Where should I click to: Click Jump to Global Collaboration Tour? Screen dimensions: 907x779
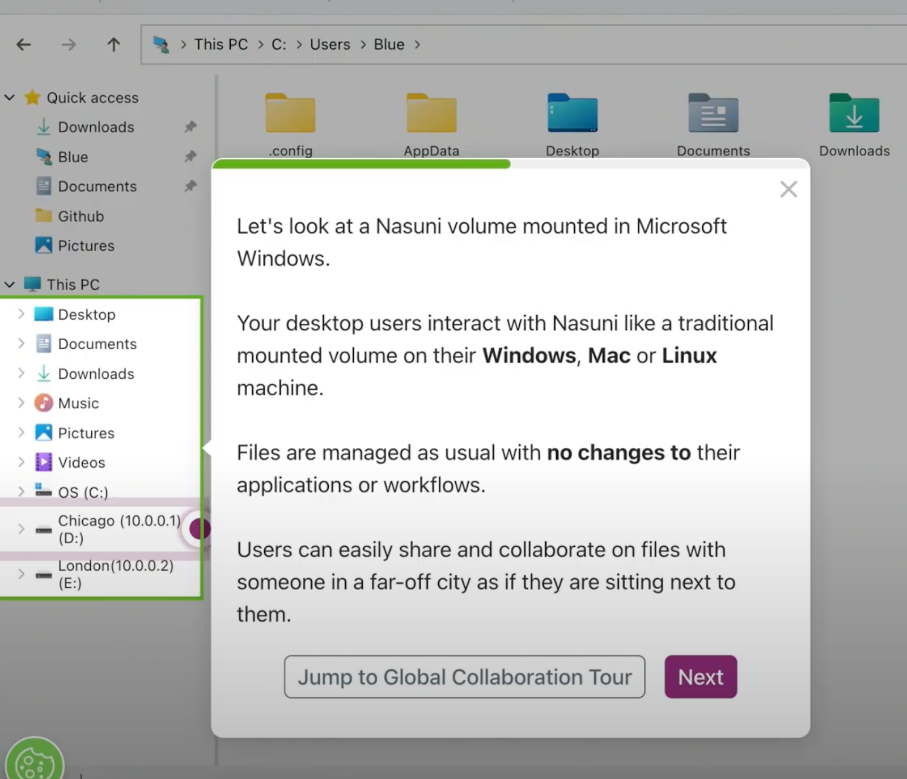pyautogui.click(x=464, y=677)
